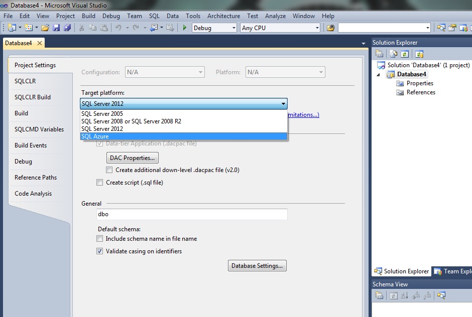This screenshot has height=317, width=472.
Task: Click the Undo arrow icon
Action: point(119,28)
